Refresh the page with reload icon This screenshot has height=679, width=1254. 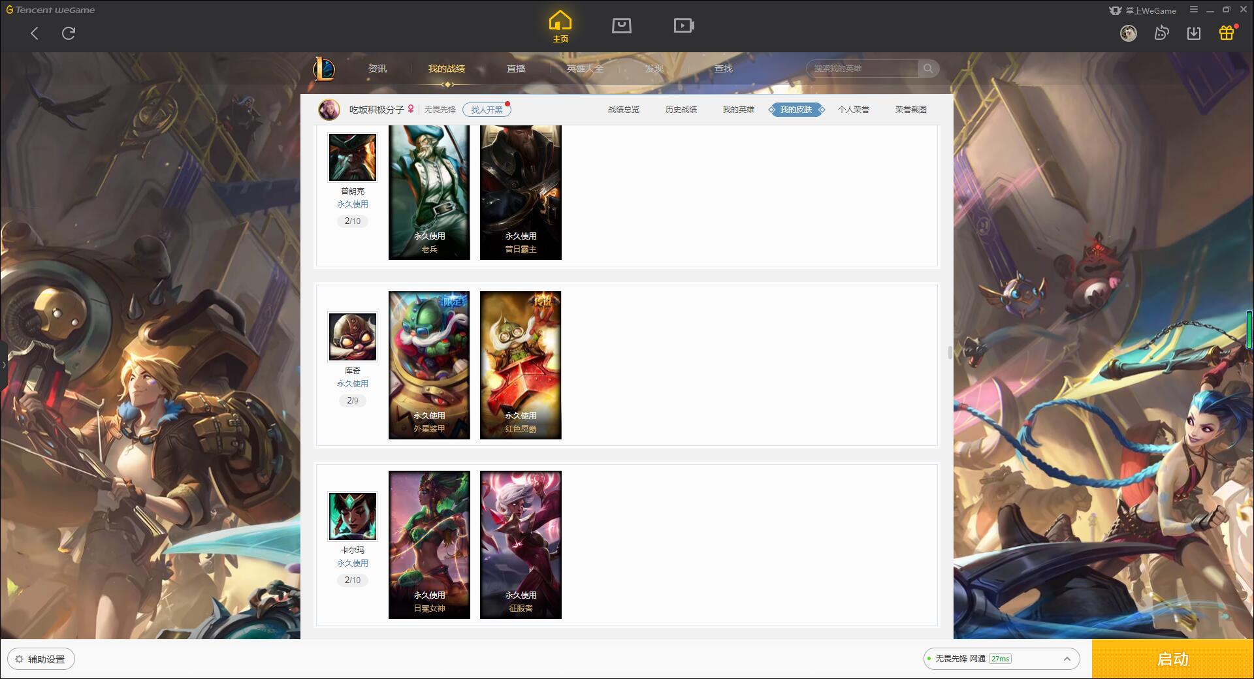point(69,33)
